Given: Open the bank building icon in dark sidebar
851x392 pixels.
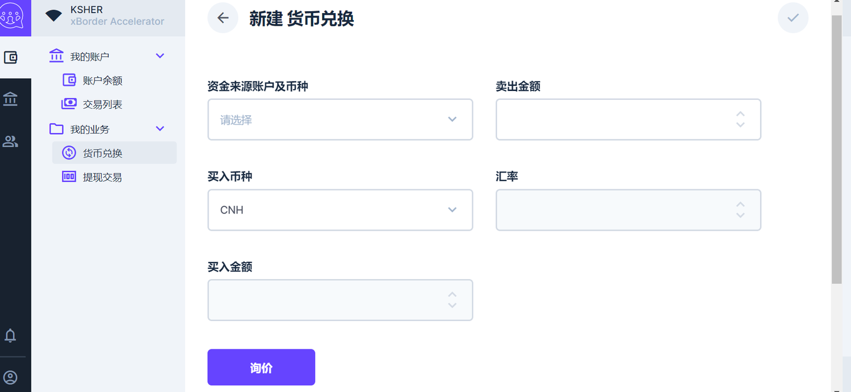Looking at the screenshot, I should pyautogui.click(x=15, y=99).
